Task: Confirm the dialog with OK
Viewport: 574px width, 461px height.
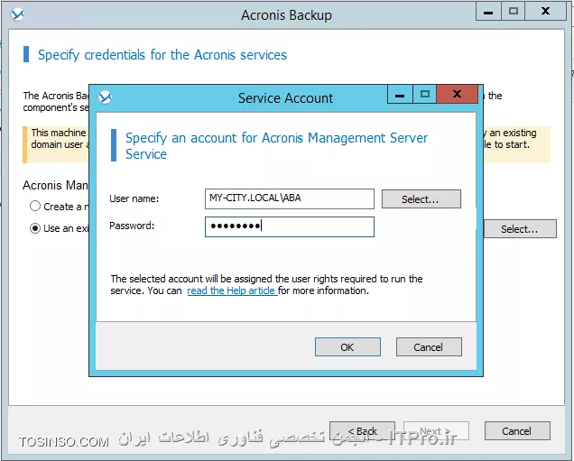Action: pos(347,346)
